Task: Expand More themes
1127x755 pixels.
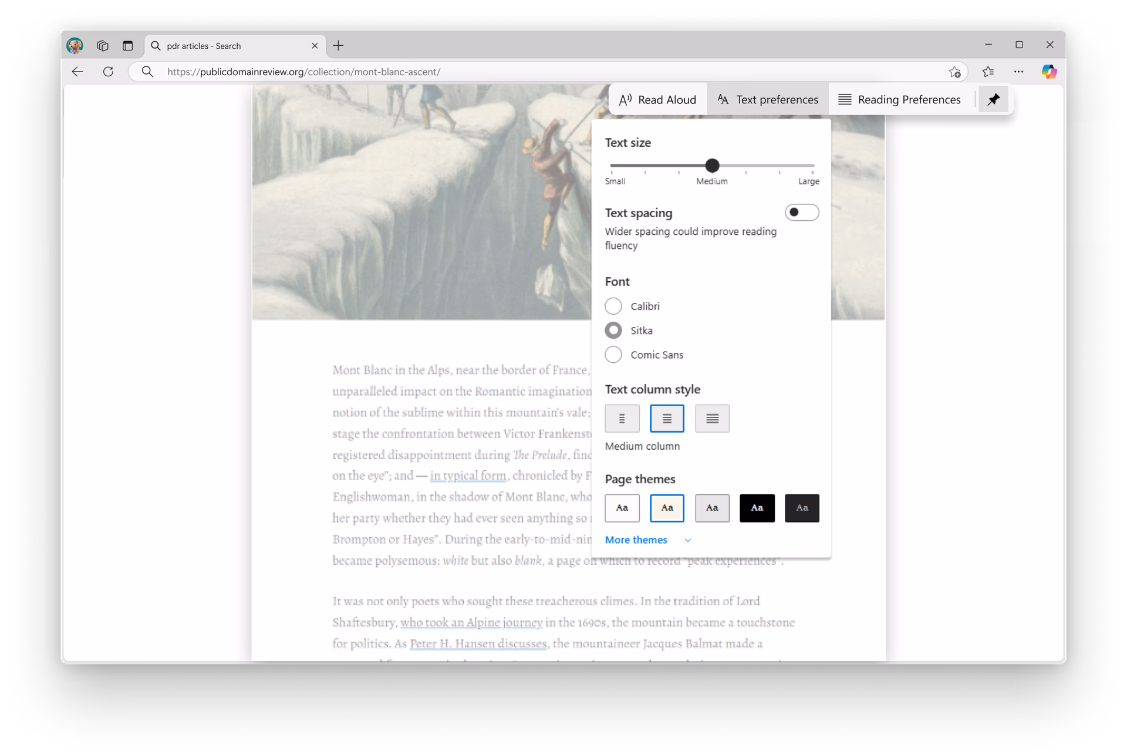Action: tap(648, 540)
